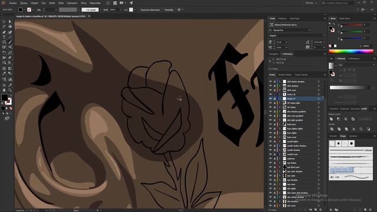Toggle lock on 'skin lights' layer
The width and height of the screenshot is (377, 212).
[x=275, y=188]
